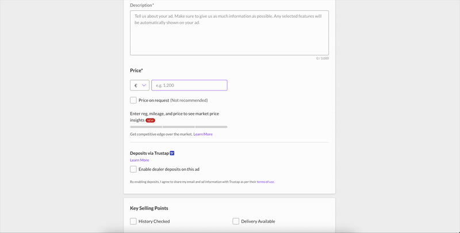
Task: Click the Price field label
Action: tap(136, 70)
